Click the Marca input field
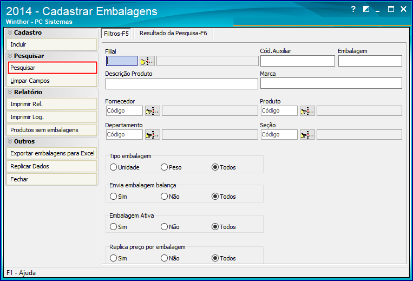 point(331,83)
